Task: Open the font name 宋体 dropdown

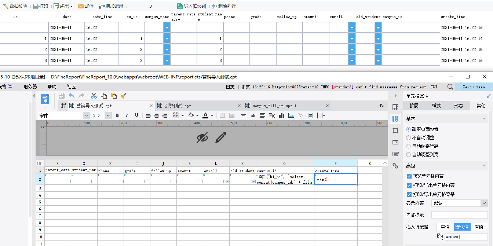Action: click(63, 115)
